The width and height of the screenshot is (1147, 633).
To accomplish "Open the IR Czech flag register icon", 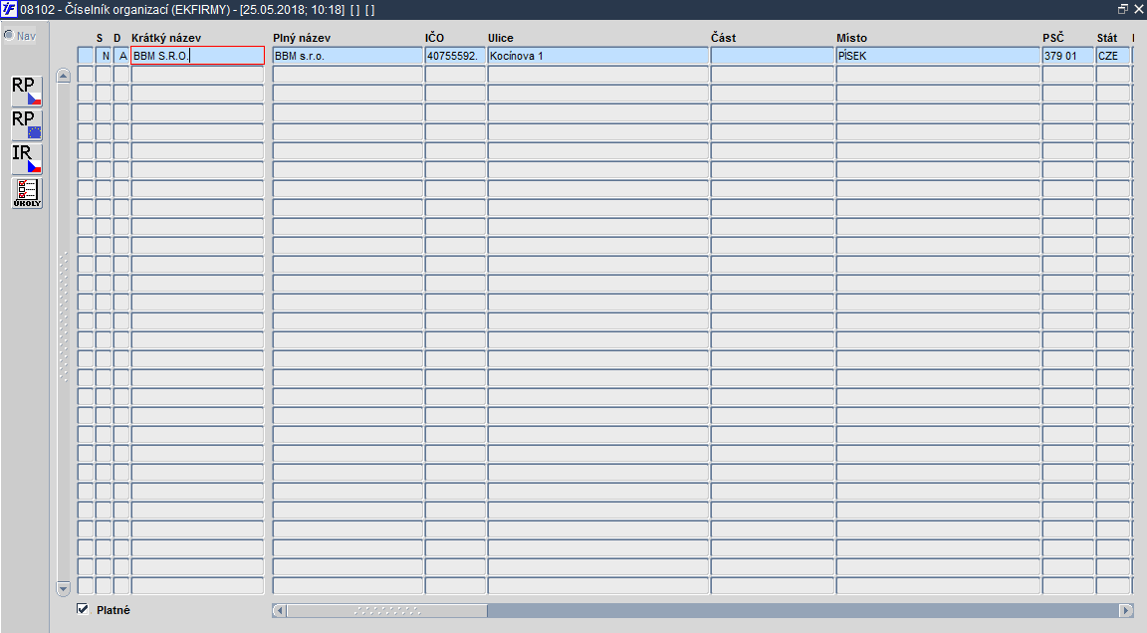I will click(x=26, y=158).
